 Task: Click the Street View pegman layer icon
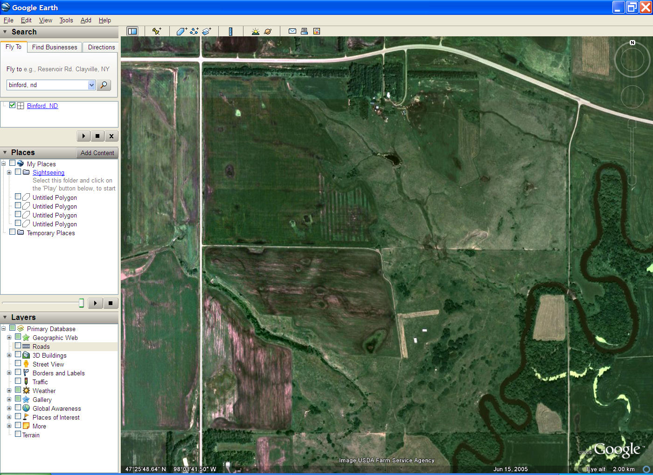tap(26, 364)
